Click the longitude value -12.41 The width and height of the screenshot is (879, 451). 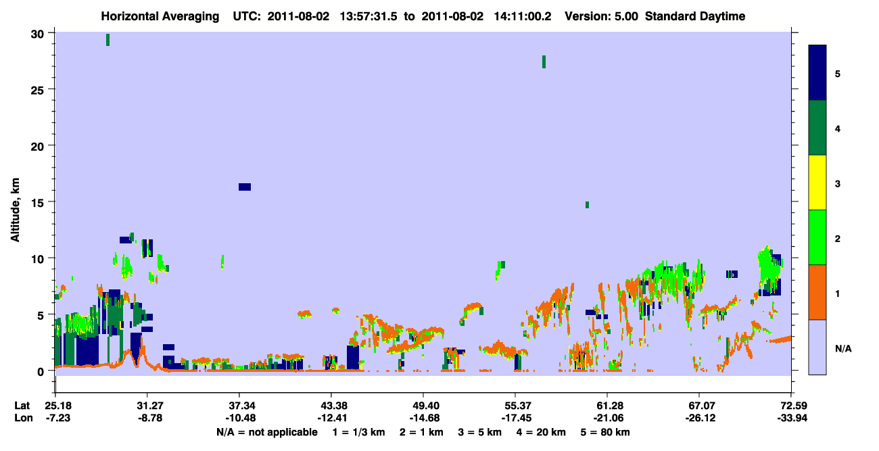point(331,419)
